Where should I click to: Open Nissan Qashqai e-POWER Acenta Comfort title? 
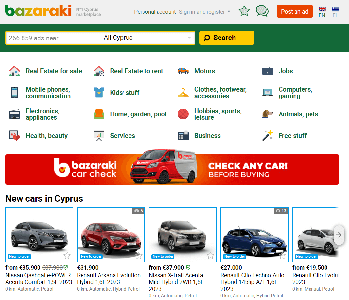[39, 278]
